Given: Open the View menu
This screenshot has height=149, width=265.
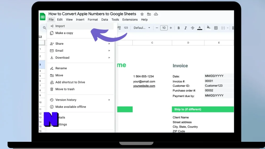Looking at the screenshot, I should 69,20.
